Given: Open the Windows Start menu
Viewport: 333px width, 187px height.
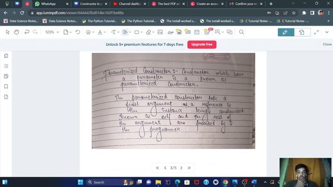Looking at the screenshot, I should (x=80, y=182).
